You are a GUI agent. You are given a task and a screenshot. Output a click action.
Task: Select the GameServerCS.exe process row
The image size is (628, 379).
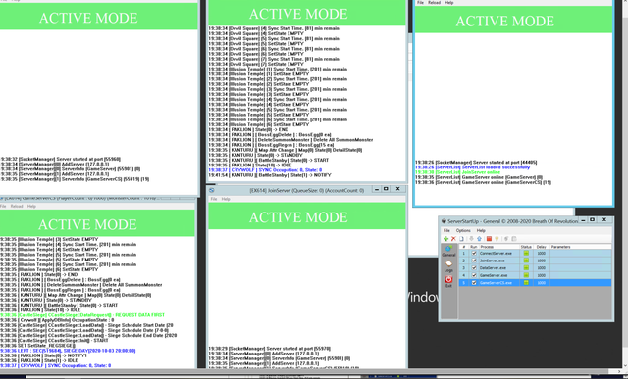[x=535, y=283]
